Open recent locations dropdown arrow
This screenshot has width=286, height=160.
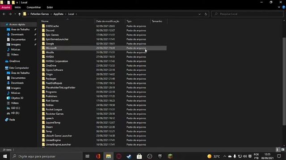pyautogui.click(x=15, y=14)
